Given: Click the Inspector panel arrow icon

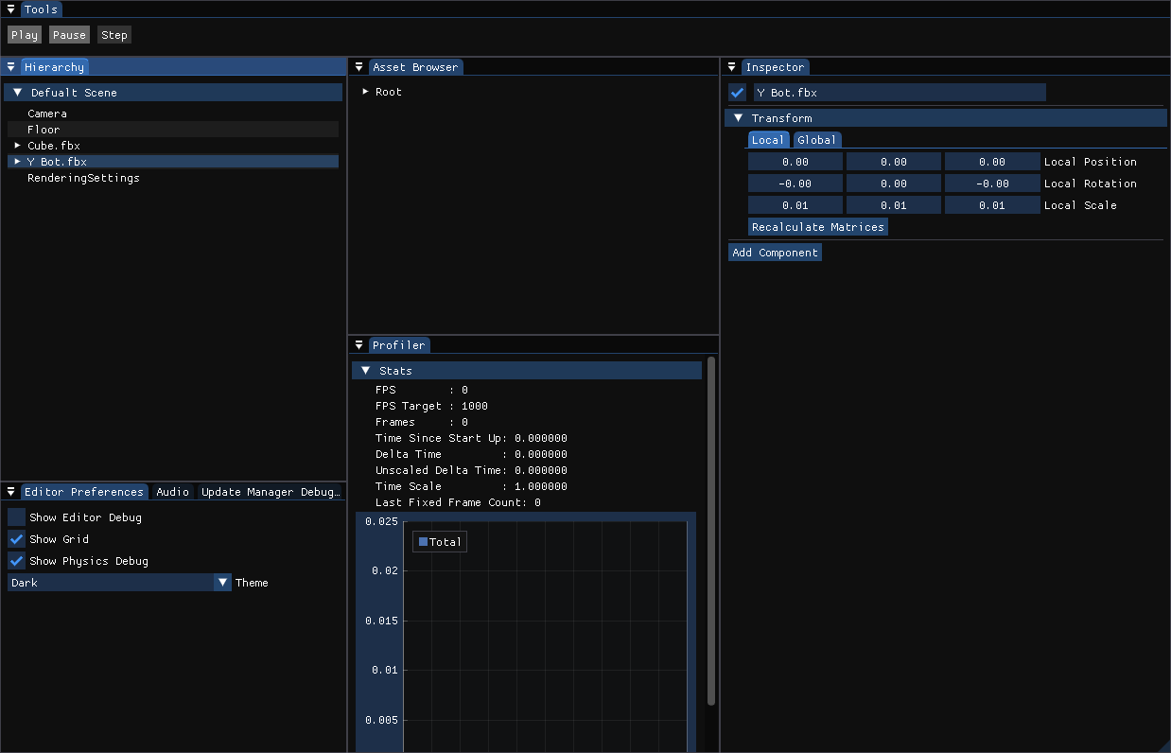Looking at the screenshot, I should point(731,67).
